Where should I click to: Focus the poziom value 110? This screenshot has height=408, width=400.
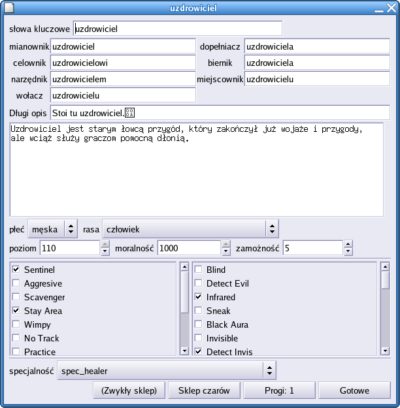[x=69, y=248]
